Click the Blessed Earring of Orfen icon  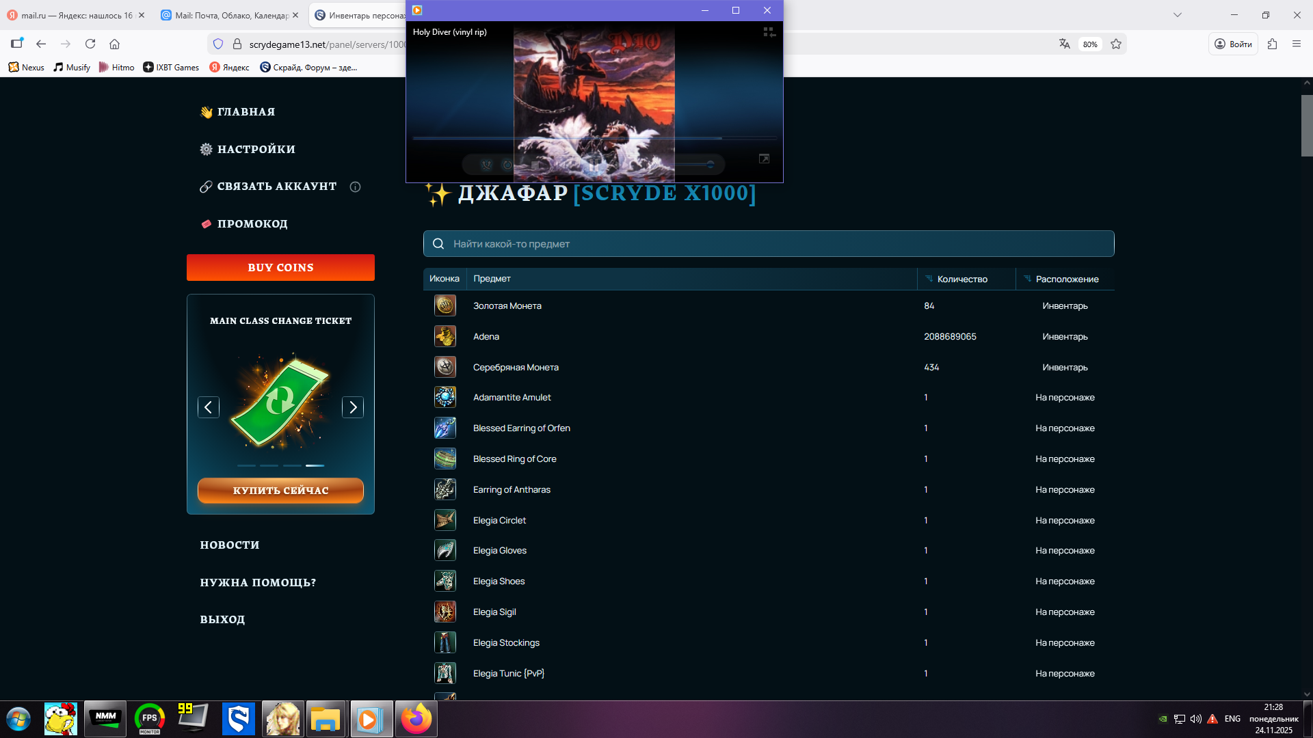point(445,428)
